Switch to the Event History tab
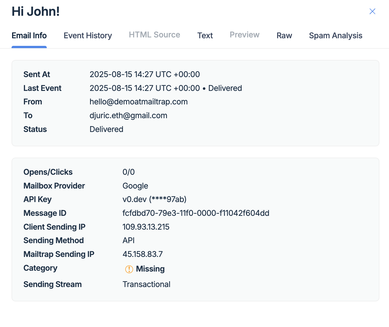389x327 pixels. [88, 35]
